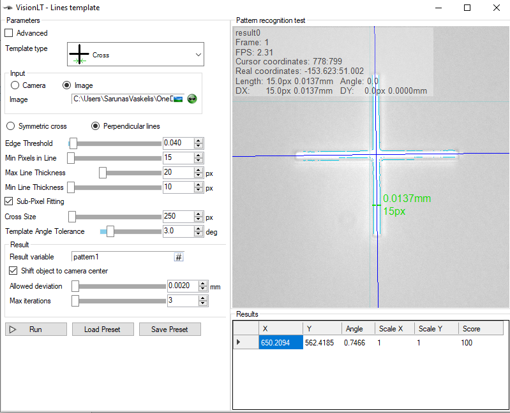Click the green round icon beside Image path
510x413 pixels.
(x=191, y=99)
